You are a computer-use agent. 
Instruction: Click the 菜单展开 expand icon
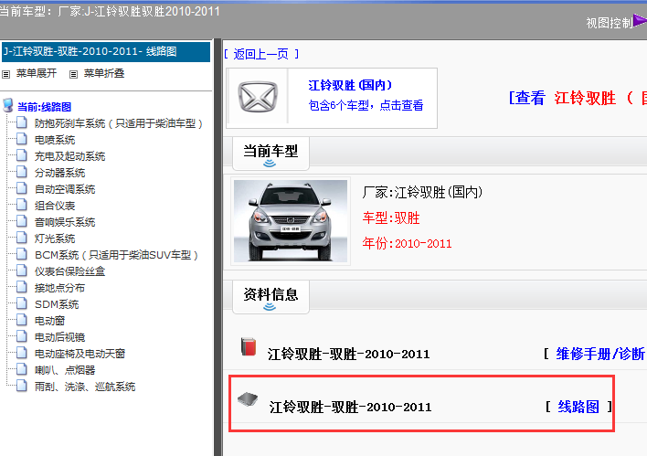coord(5,74)
